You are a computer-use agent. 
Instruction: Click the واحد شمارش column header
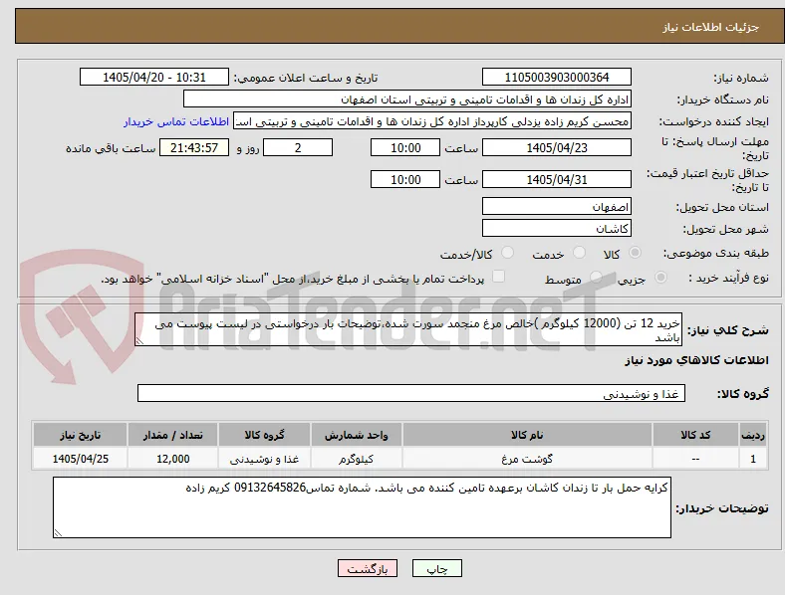[356, 435]
